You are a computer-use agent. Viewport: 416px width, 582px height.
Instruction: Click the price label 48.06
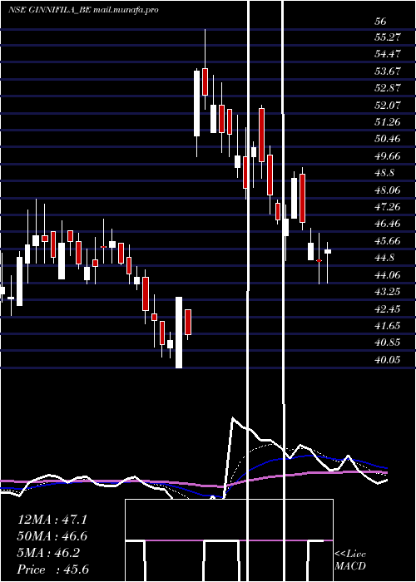[388, 190]
